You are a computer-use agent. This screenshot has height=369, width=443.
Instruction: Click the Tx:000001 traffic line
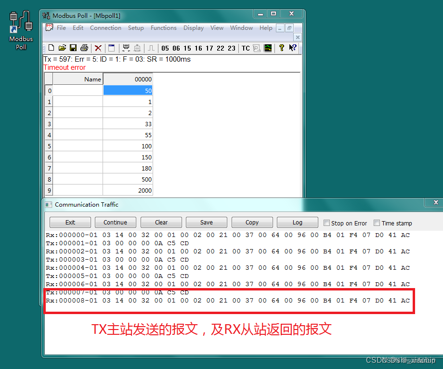pos(117,243)
